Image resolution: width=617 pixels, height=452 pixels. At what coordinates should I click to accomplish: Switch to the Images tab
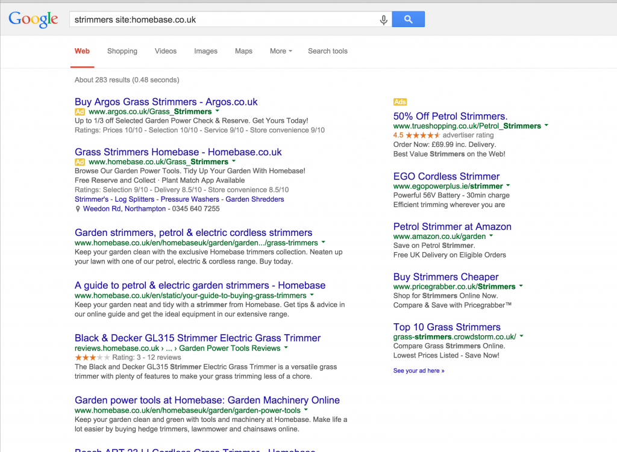206,51
